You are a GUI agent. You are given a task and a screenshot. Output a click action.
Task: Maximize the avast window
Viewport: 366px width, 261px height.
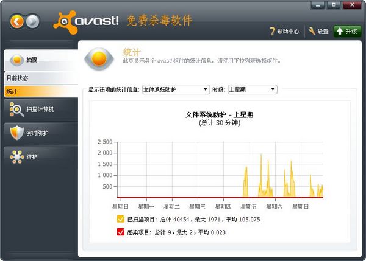coord(334,5)
